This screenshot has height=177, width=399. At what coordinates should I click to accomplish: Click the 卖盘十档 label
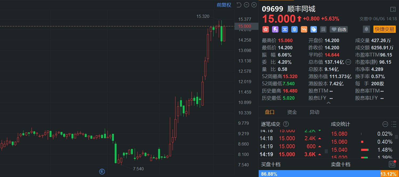341,164
